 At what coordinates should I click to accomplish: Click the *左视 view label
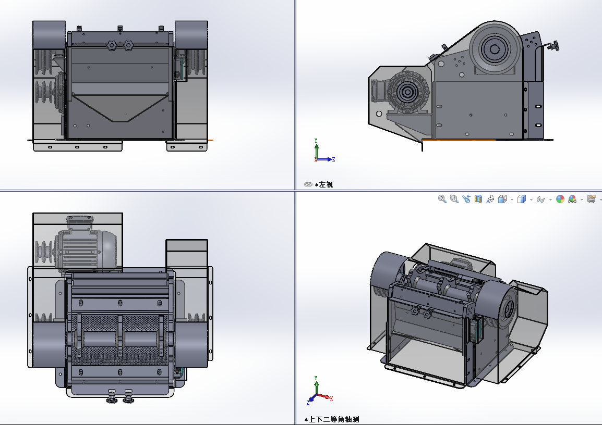coord(324,184)
